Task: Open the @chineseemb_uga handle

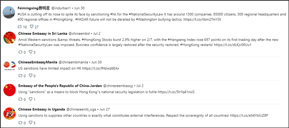Action: (81, 109)
